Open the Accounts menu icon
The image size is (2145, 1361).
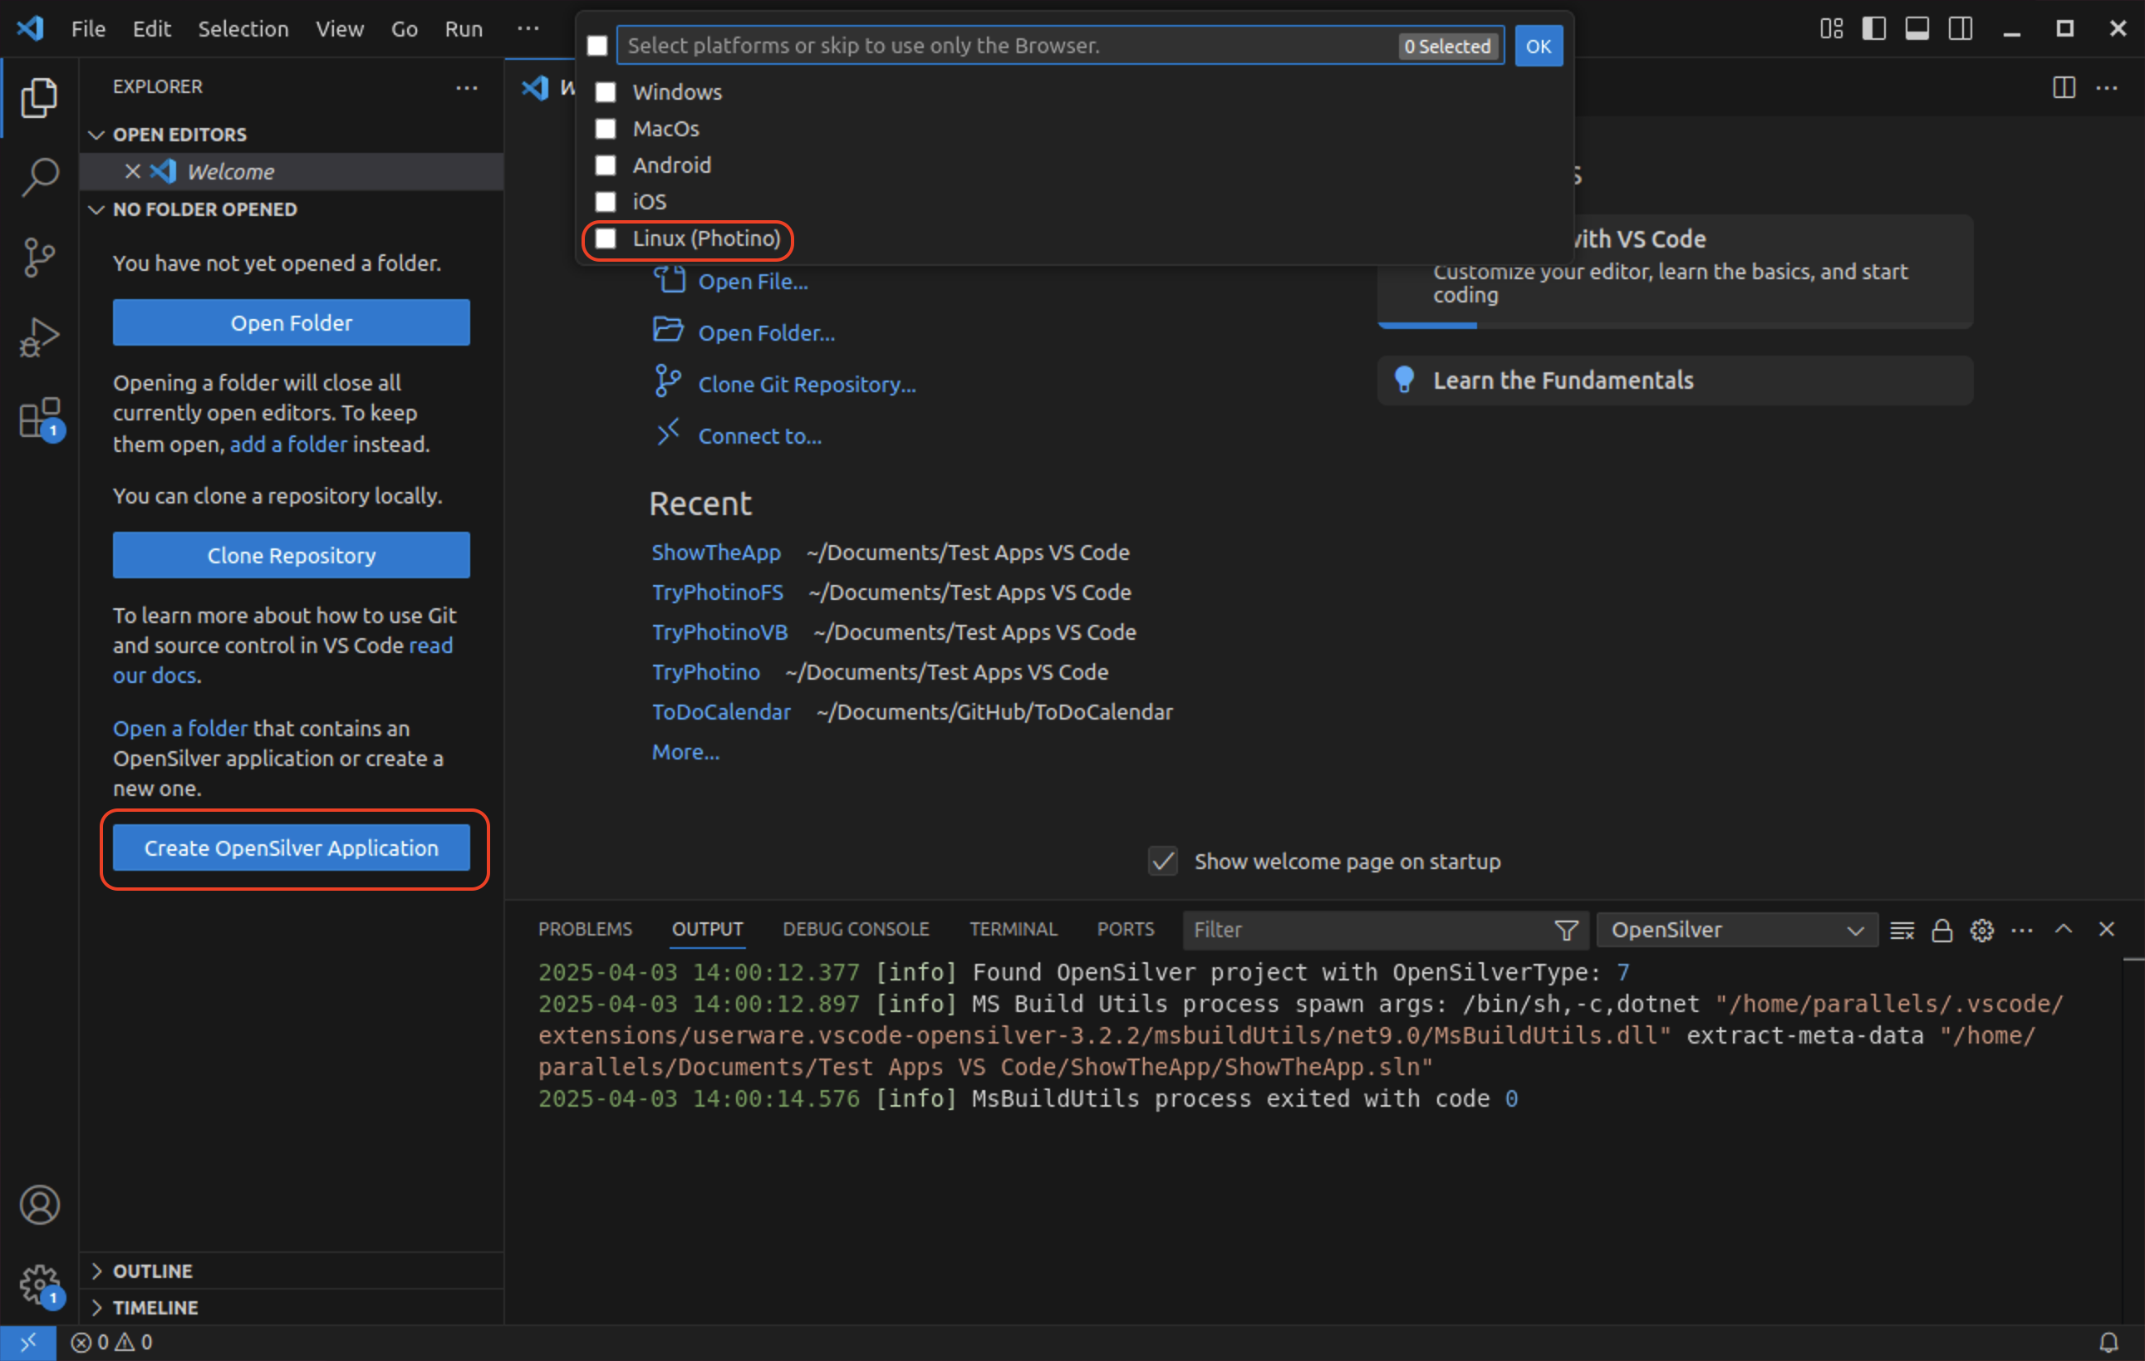point(39,1205)
